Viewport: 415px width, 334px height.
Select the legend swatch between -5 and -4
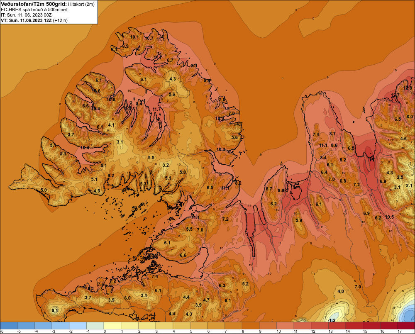point(26,326)
